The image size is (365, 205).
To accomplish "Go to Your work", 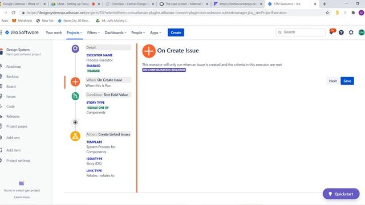I will coord(54,33).
